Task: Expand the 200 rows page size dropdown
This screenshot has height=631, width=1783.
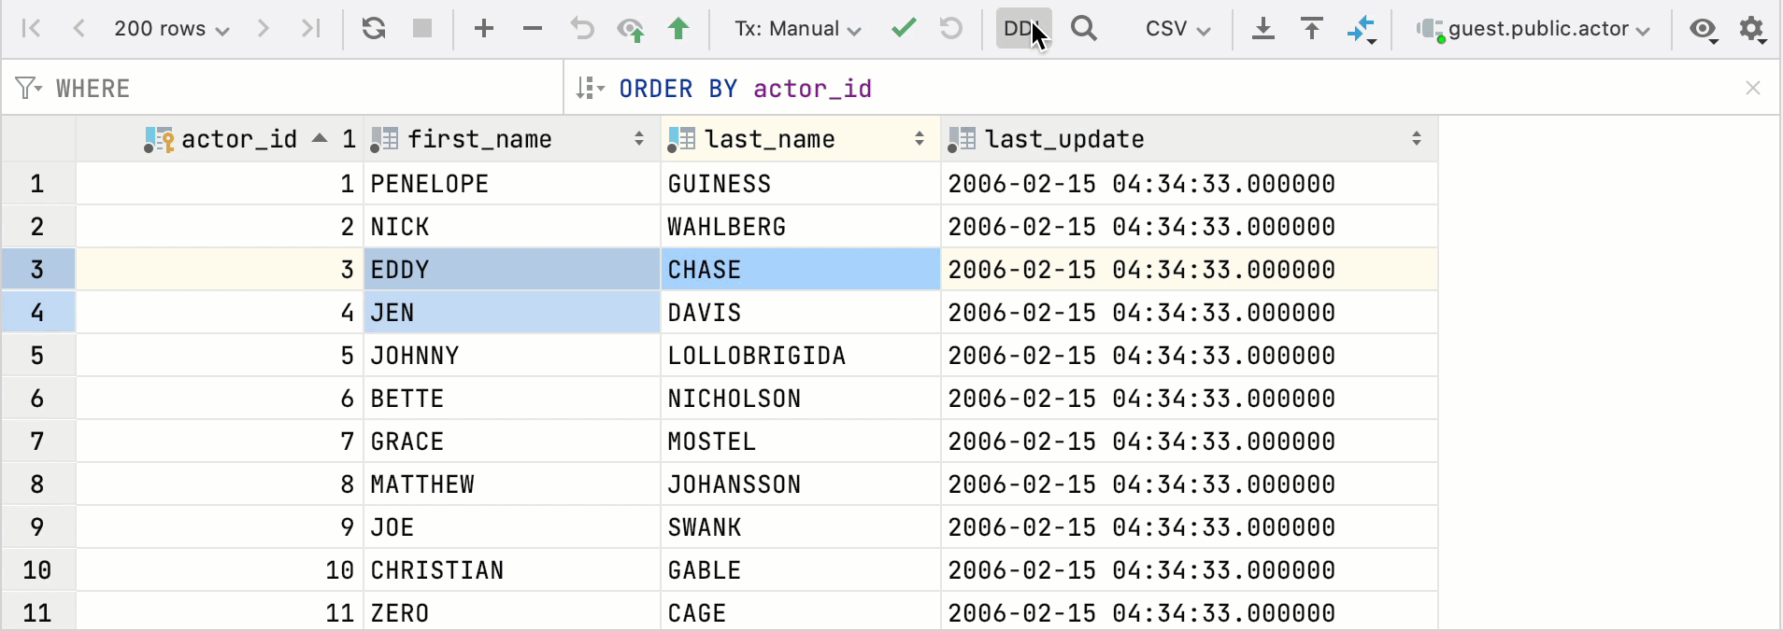Action: (171, 29)
